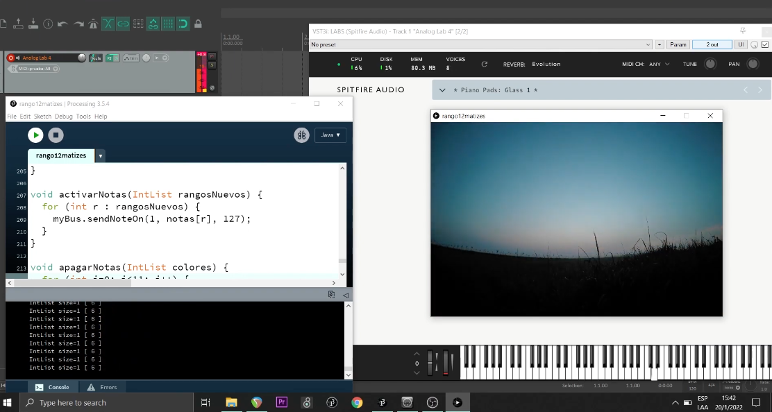Toggle the lock icon in REAPER toolbar
Image resolution: width=772 pixels, height=412 pixels.
point(198,24)
